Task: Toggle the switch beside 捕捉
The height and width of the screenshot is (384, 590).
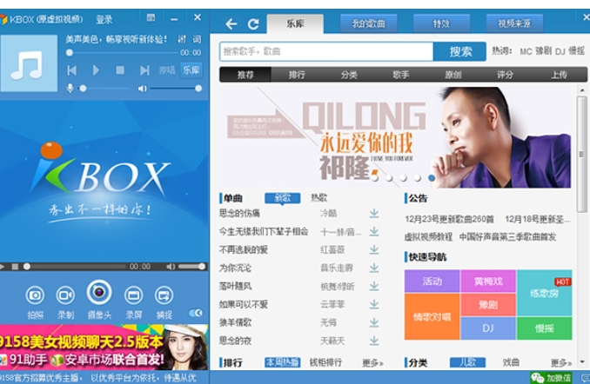Action: 196,313
